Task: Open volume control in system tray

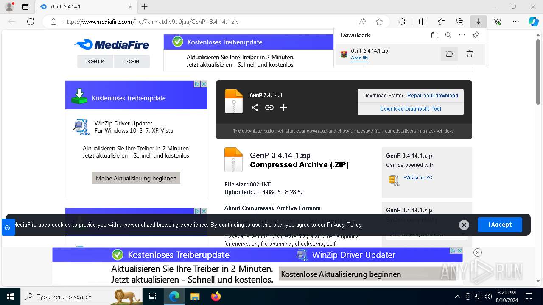Action: (x=488, y=297)
